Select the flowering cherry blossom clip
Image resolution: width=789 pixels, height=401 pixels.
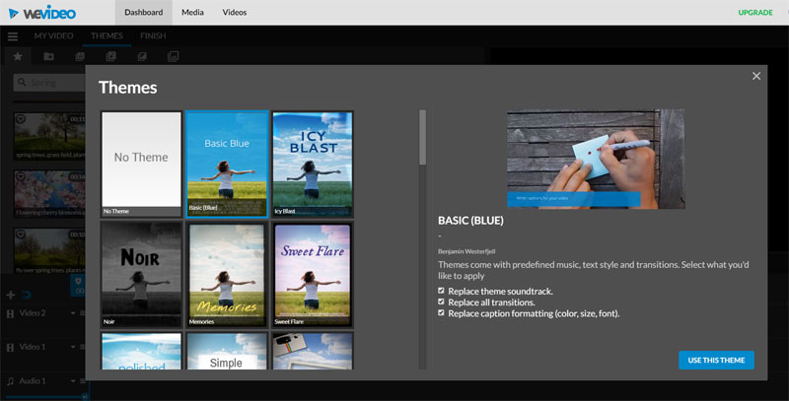49,193
